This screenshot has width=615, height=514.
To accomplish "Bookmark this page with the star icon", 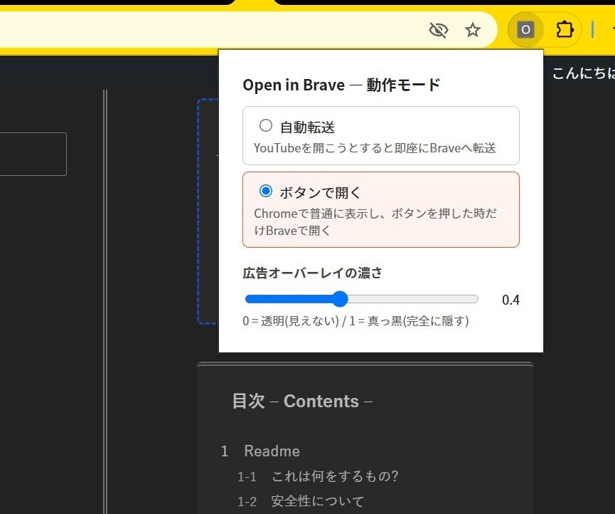I will tap(473, 30).
